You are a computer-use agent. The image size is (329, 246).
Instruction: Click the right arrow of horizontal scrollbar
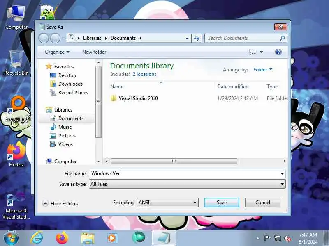click(284, 161)
